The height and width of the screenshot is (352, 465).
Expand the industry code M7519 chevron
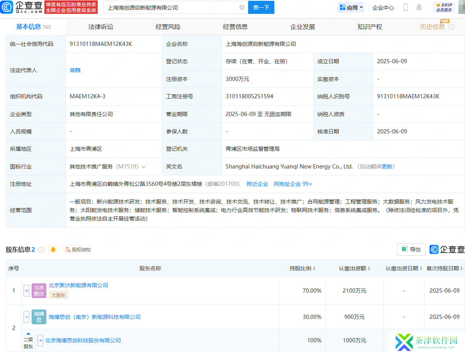[144, 167]
